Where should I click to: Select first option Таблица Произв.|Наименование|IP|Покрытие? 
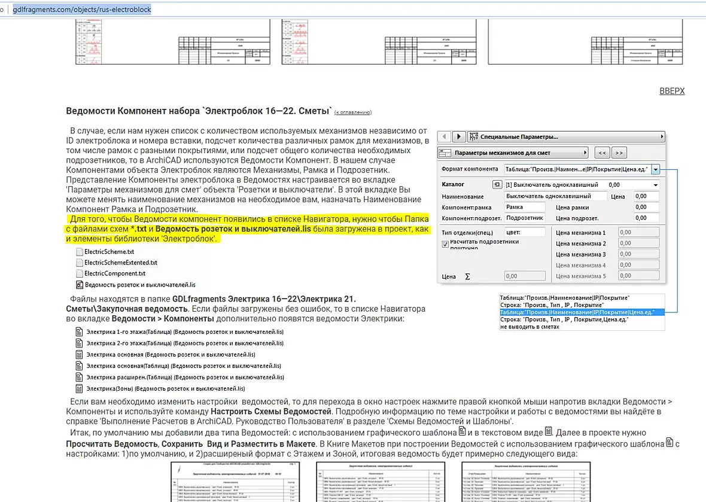tap(582, 297)
